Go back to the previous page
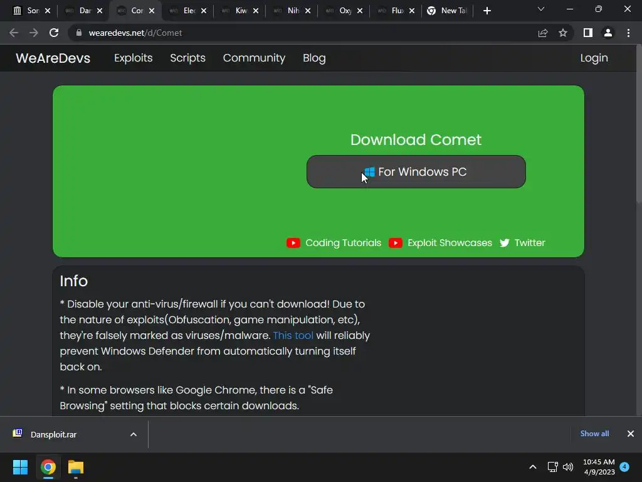This screenshot has height=482, width=642. pos(14,33)
